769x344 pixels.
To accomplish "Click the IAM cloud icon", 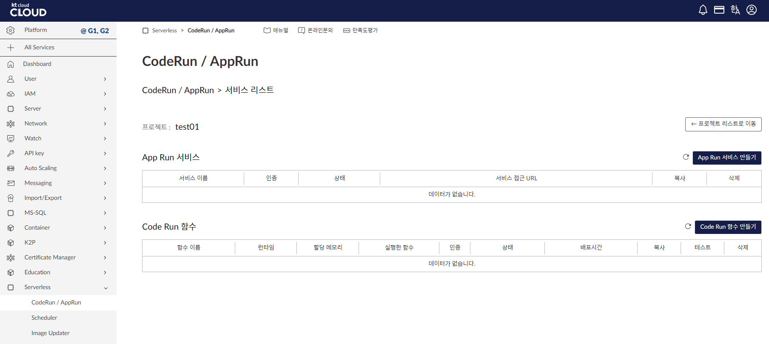I will coord(11,94).
